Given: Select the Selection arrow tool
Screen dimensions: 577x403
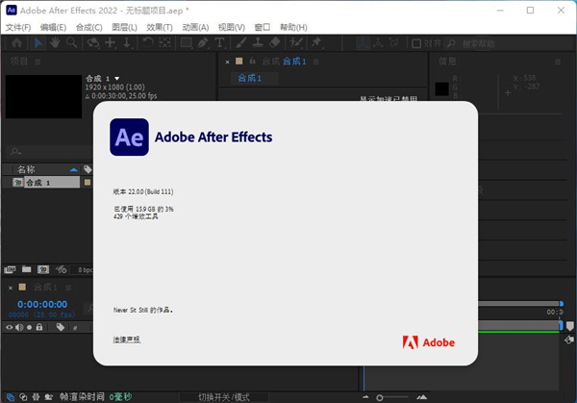Looking at the screenshot, I should pyautogui.click(x=38, y=43).
